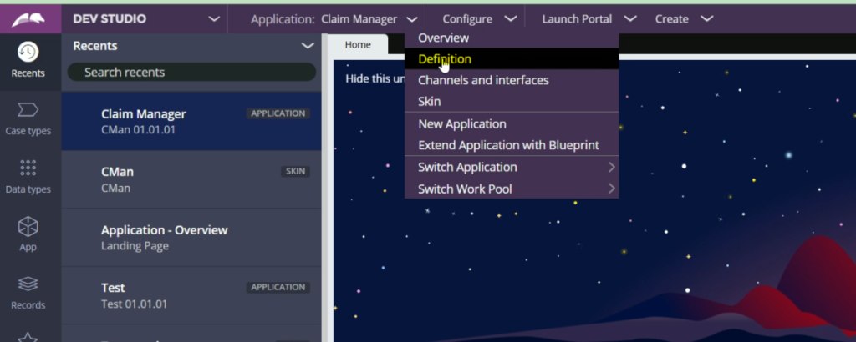Click the Landing Page subtitle text
Viewport: 856px width, 342px height.
(x=135, y=246)
